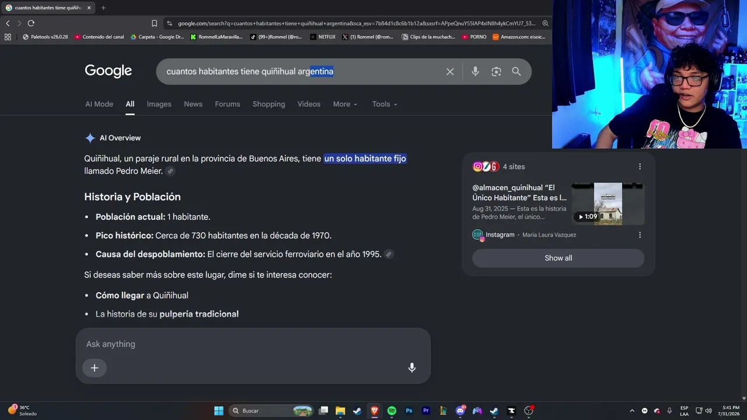Play the 1:09 Instagram video thumbnail
Viewport: 747px width, 420px height.
point(608,204)
